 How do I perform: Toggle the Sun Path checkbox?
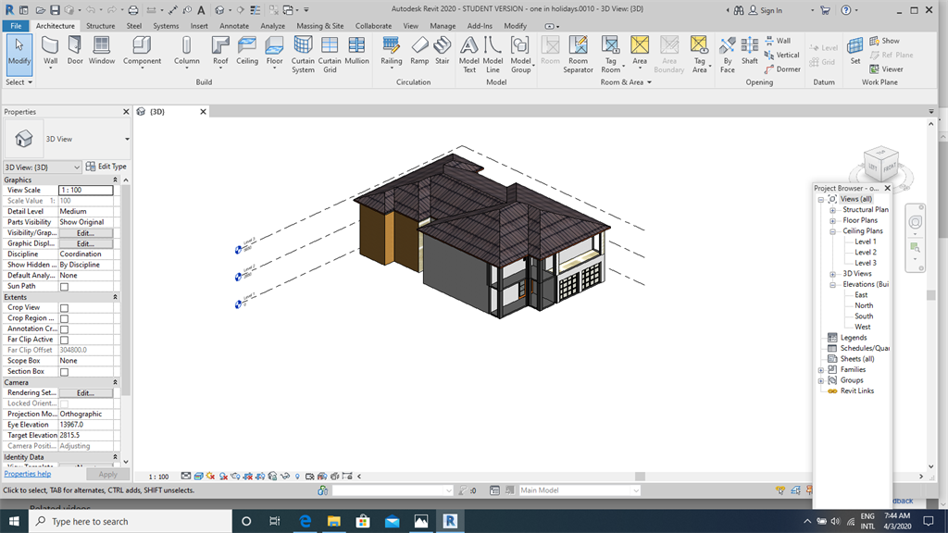tap(64, 287)
